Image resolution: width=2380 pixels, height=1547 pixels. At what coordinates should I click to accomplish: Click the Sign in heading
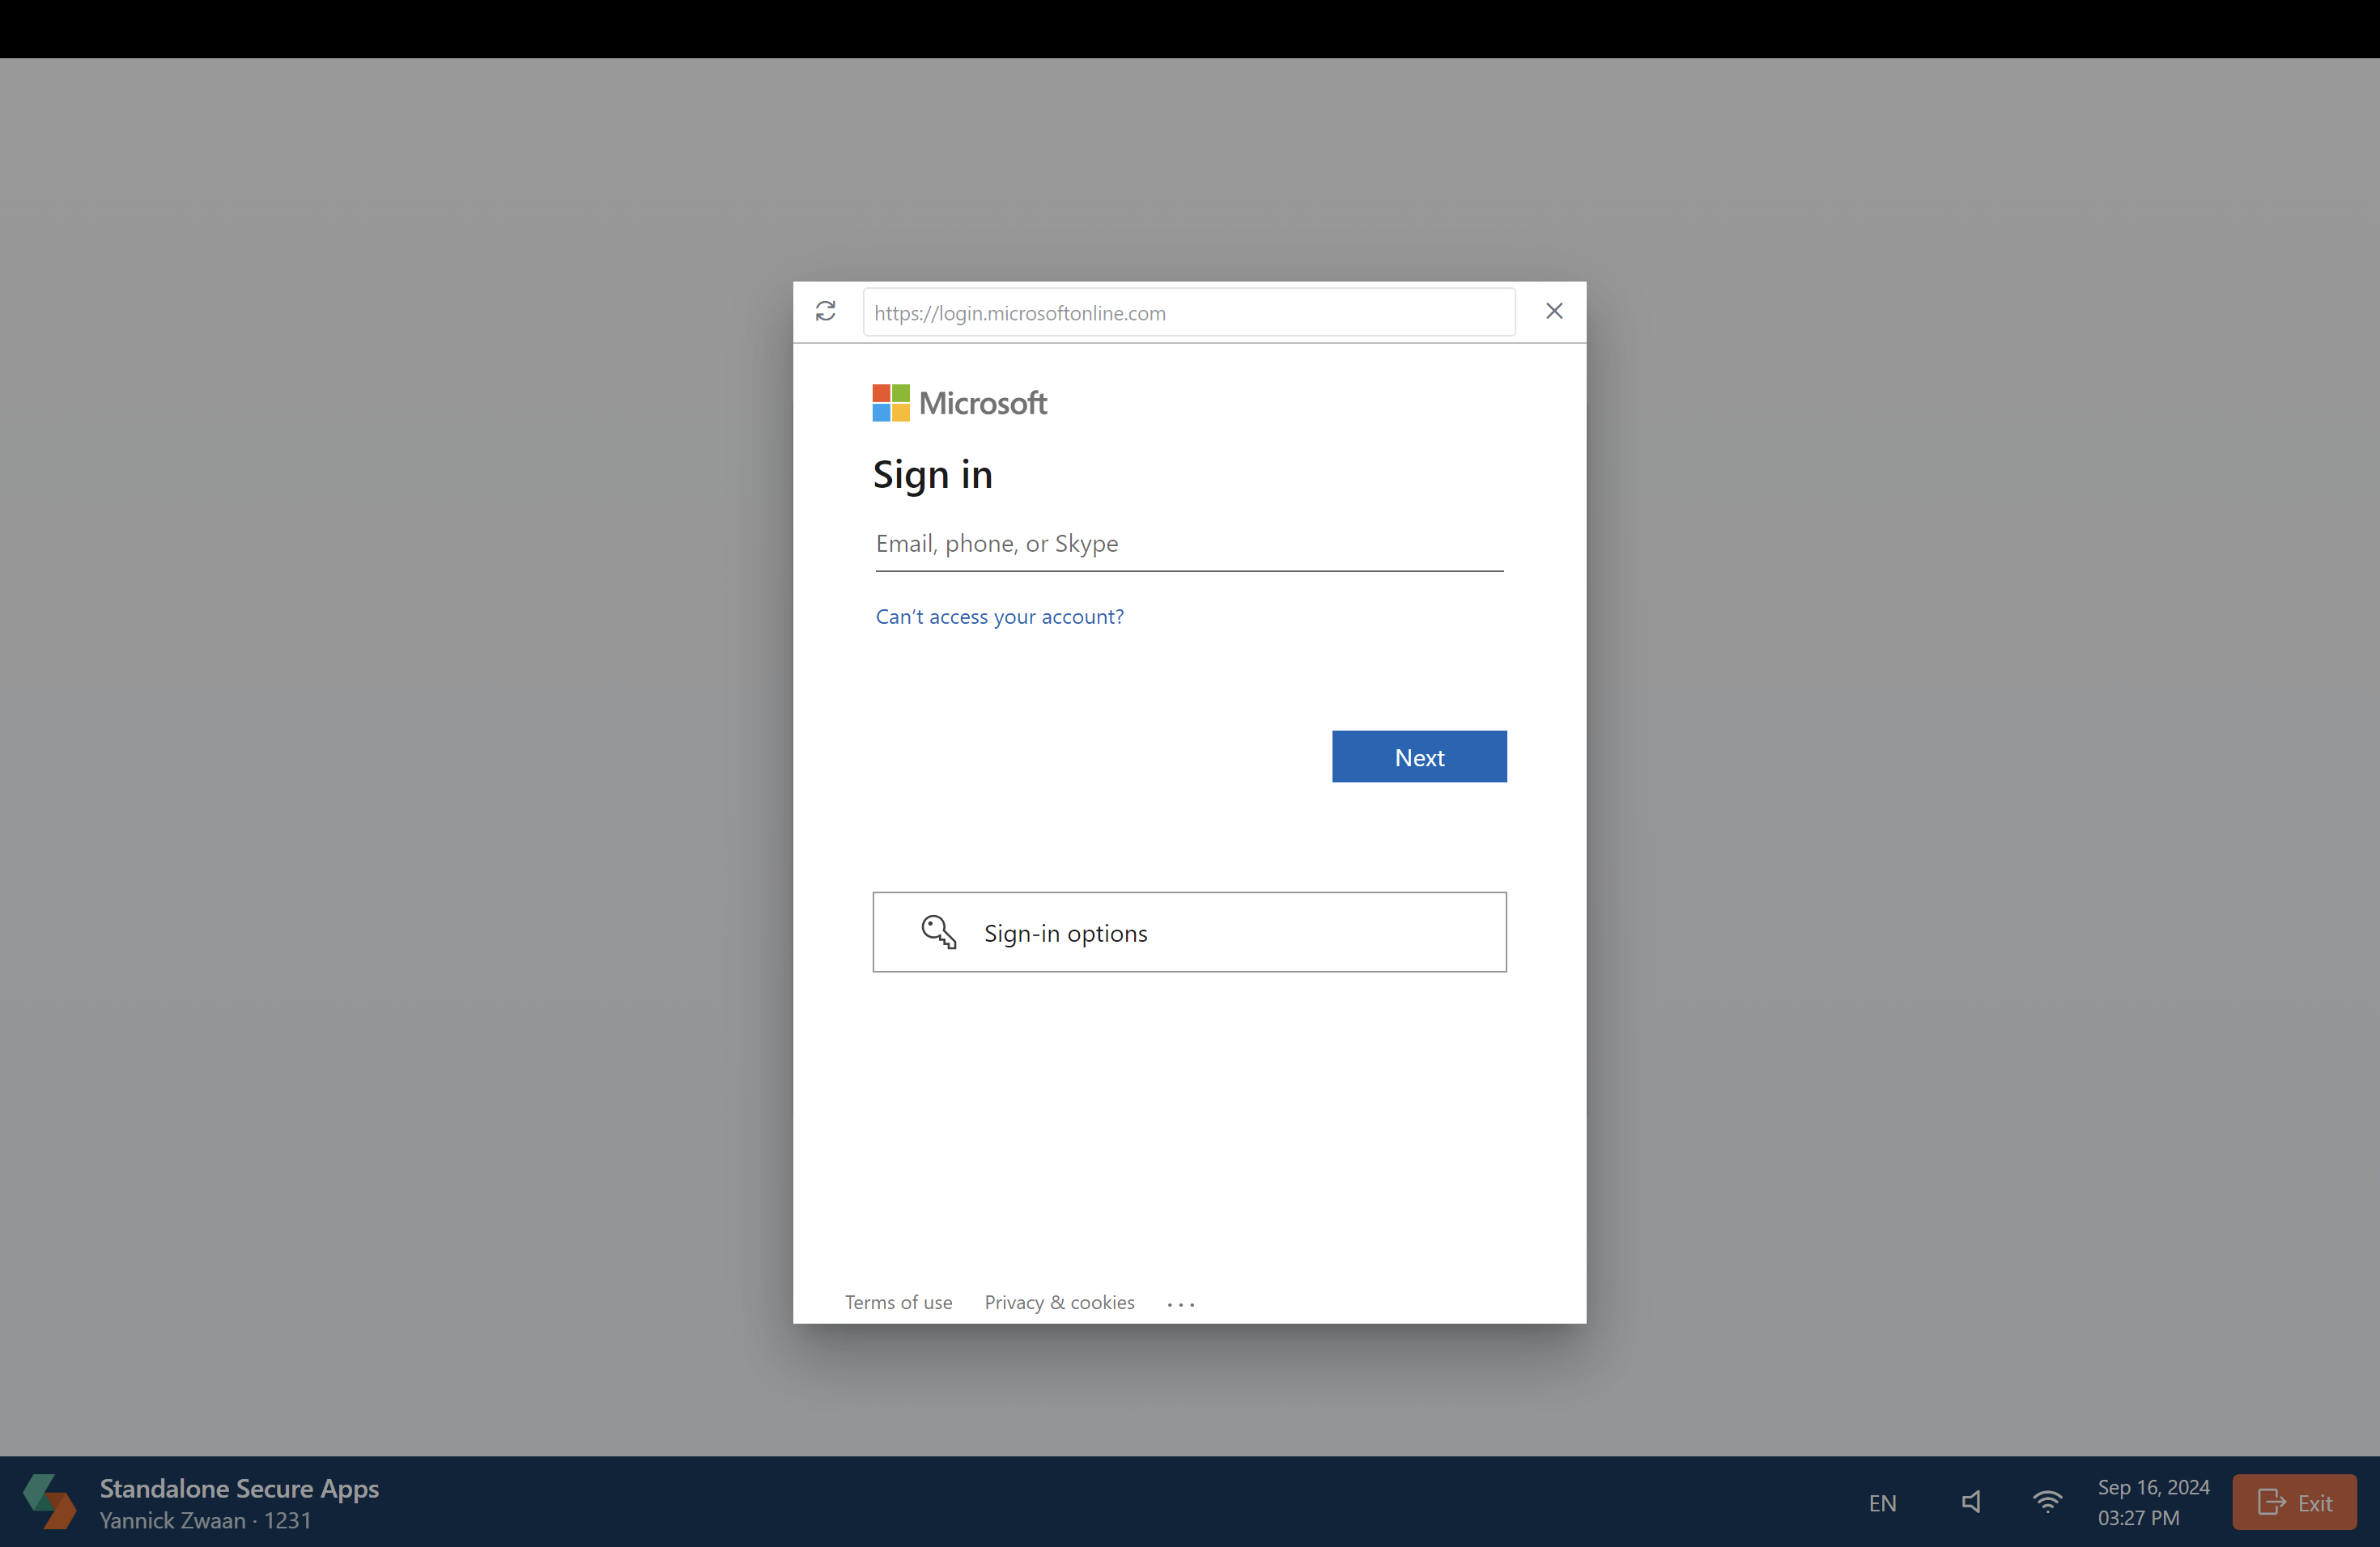click(932, 475)
